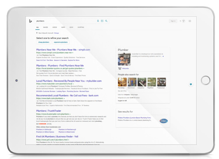Open the mybuilder.com Local Plumbers result
Image resolution: width=219 pixels, height=159 pixels.
click(x=69, y=81)
